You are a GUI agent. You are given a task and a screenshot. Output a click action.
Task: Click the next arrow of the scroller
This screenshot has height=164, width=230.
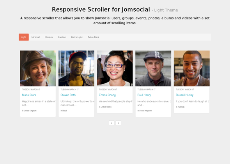[119, 123]
